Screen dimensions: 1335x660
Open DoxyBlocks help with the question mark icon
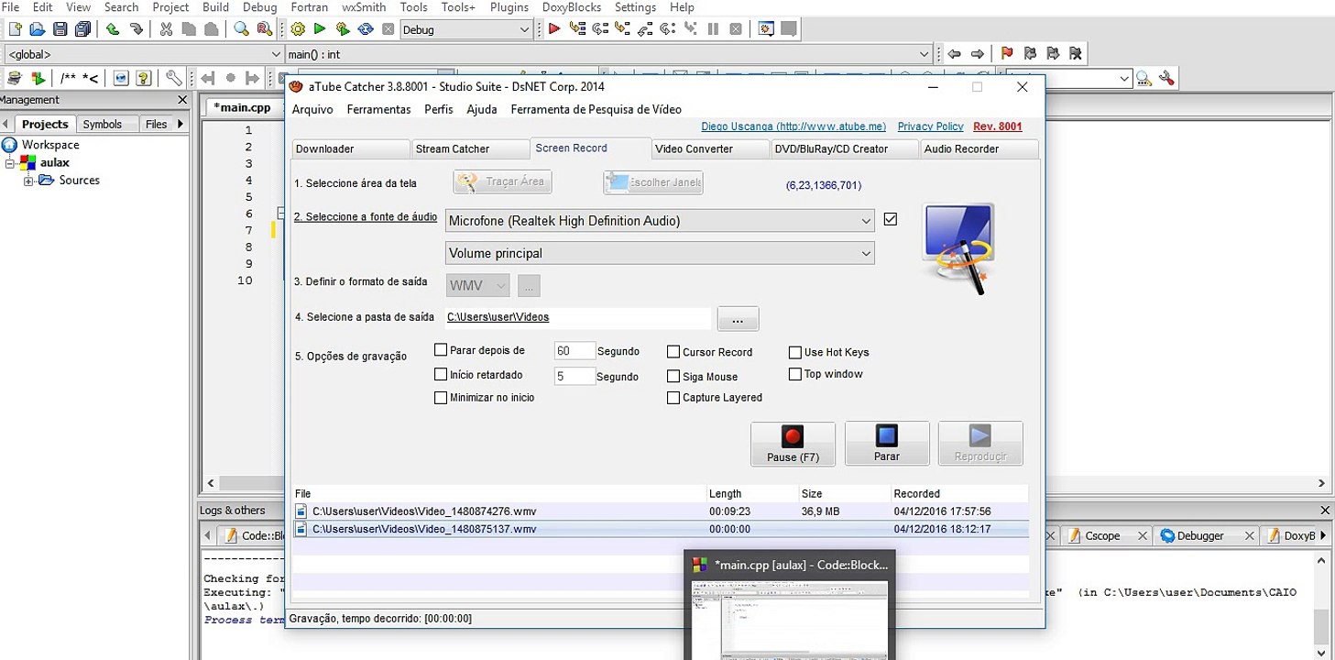(143, 79)
